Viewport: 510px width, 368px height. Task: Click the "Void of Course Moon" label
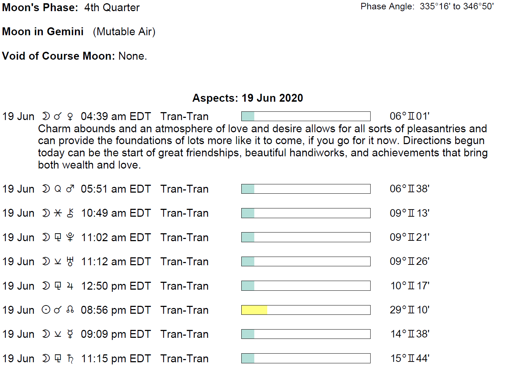(58, 56)
